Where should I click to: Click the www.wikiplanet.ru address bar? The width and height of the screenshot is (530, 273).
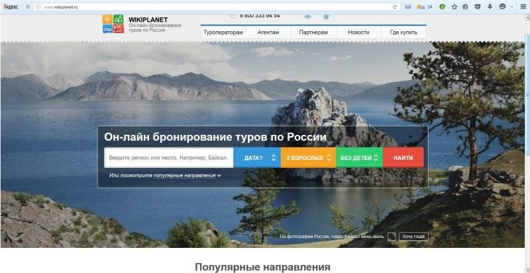(217, 7)
